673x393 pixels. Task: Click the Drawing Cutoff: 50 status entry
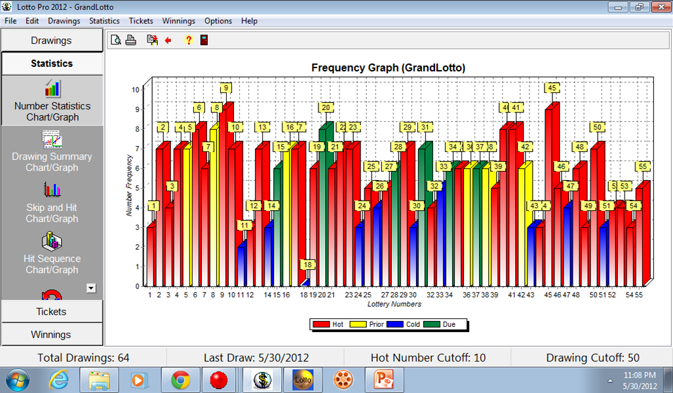tap(593, 358)
